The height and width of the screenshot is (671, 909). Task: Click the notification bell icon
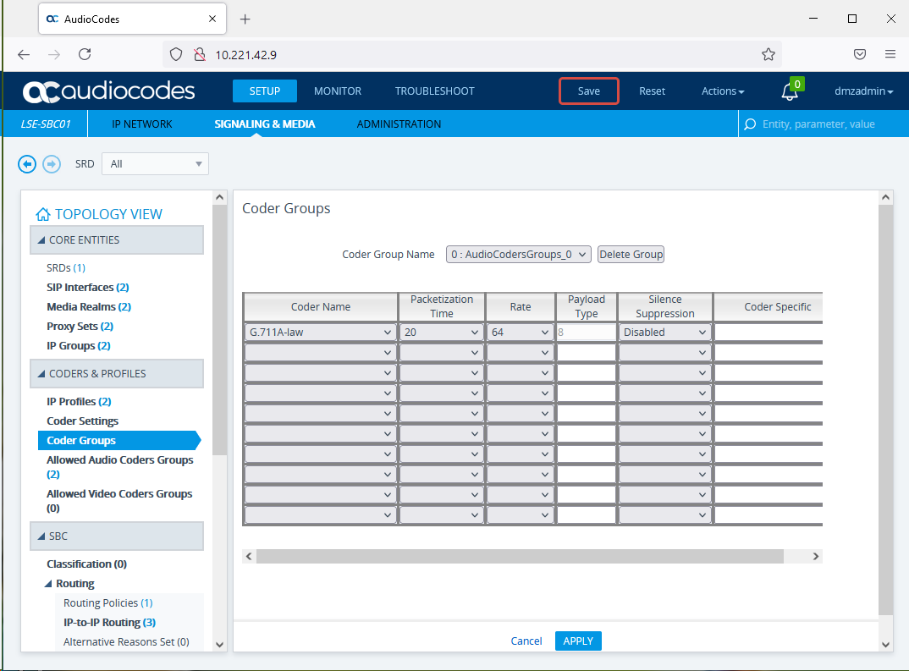tap(789, 91)
